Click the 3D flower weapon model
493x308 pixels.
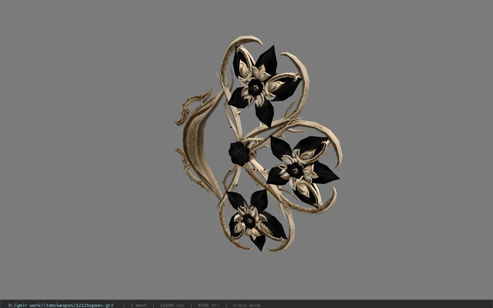[258, 144]
